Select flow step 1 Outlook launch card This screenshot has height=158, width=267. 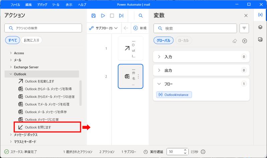130,49
